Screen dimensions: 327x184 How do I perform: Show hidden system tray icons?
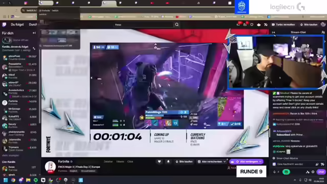click(x=295, y=180)
